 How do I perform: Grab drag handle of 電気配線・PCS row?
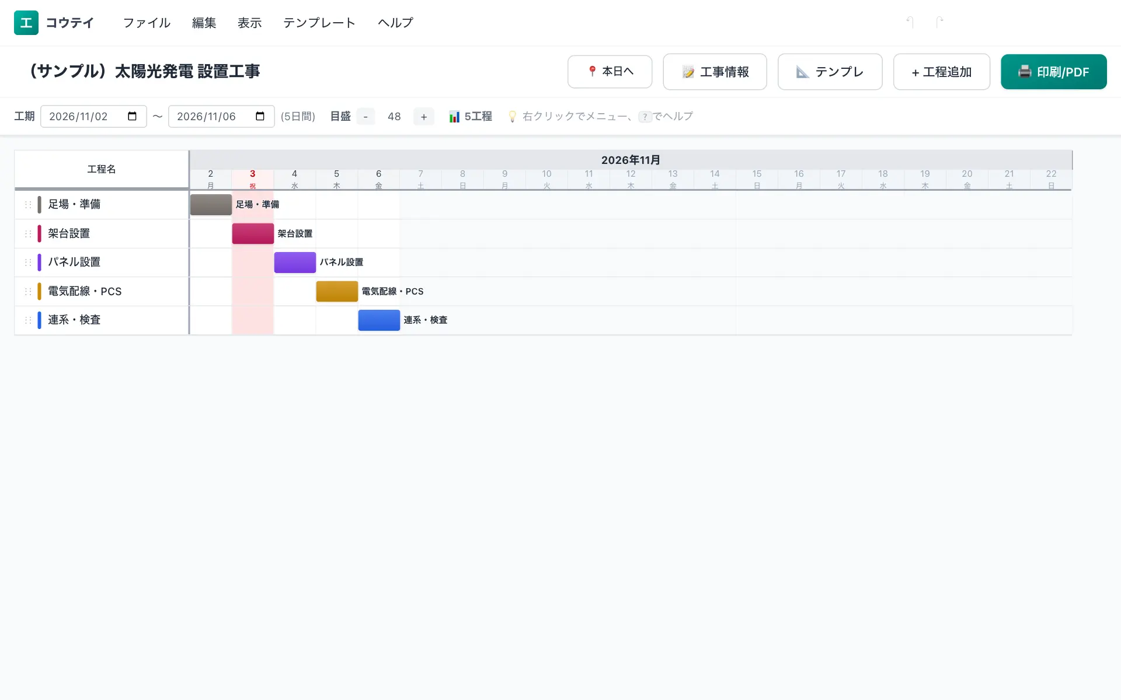(x=28, y=292)
